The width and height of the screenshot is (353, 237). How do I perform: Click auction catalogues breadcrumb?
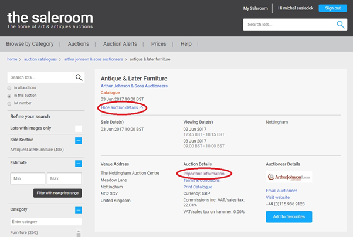pos(40,59)
